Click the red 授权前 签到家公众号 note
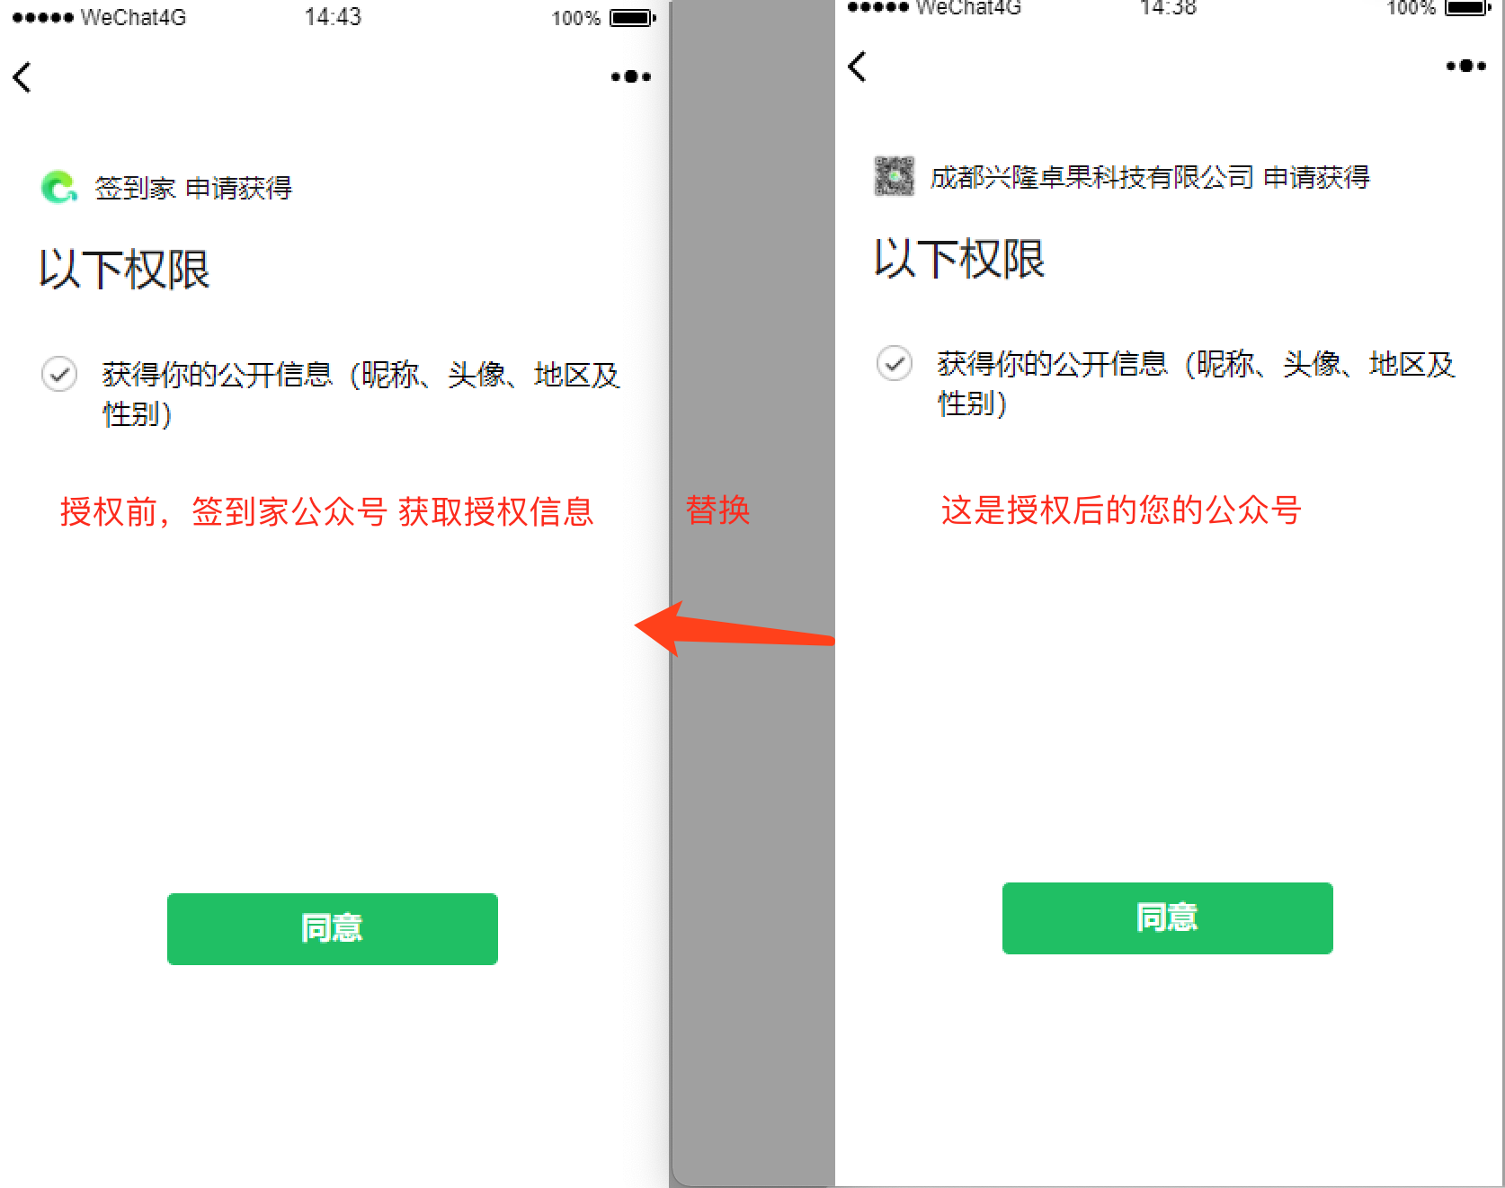Image resolution: width=1505 pixels, height=1188 pixels. tap(327, 511)
